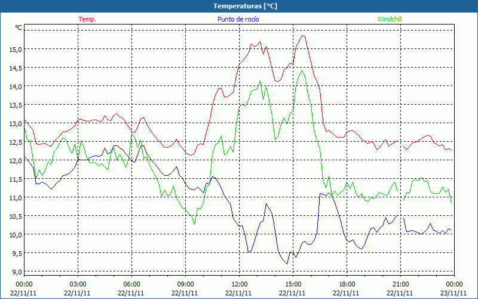Viewport: 478px width, 299px height.
Task: Click the 12,0 y-axis value
Action: coord(16,160)
